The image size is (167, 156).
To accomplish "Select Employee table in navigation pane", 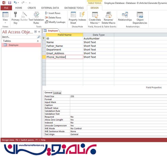I will pos(13,45).
